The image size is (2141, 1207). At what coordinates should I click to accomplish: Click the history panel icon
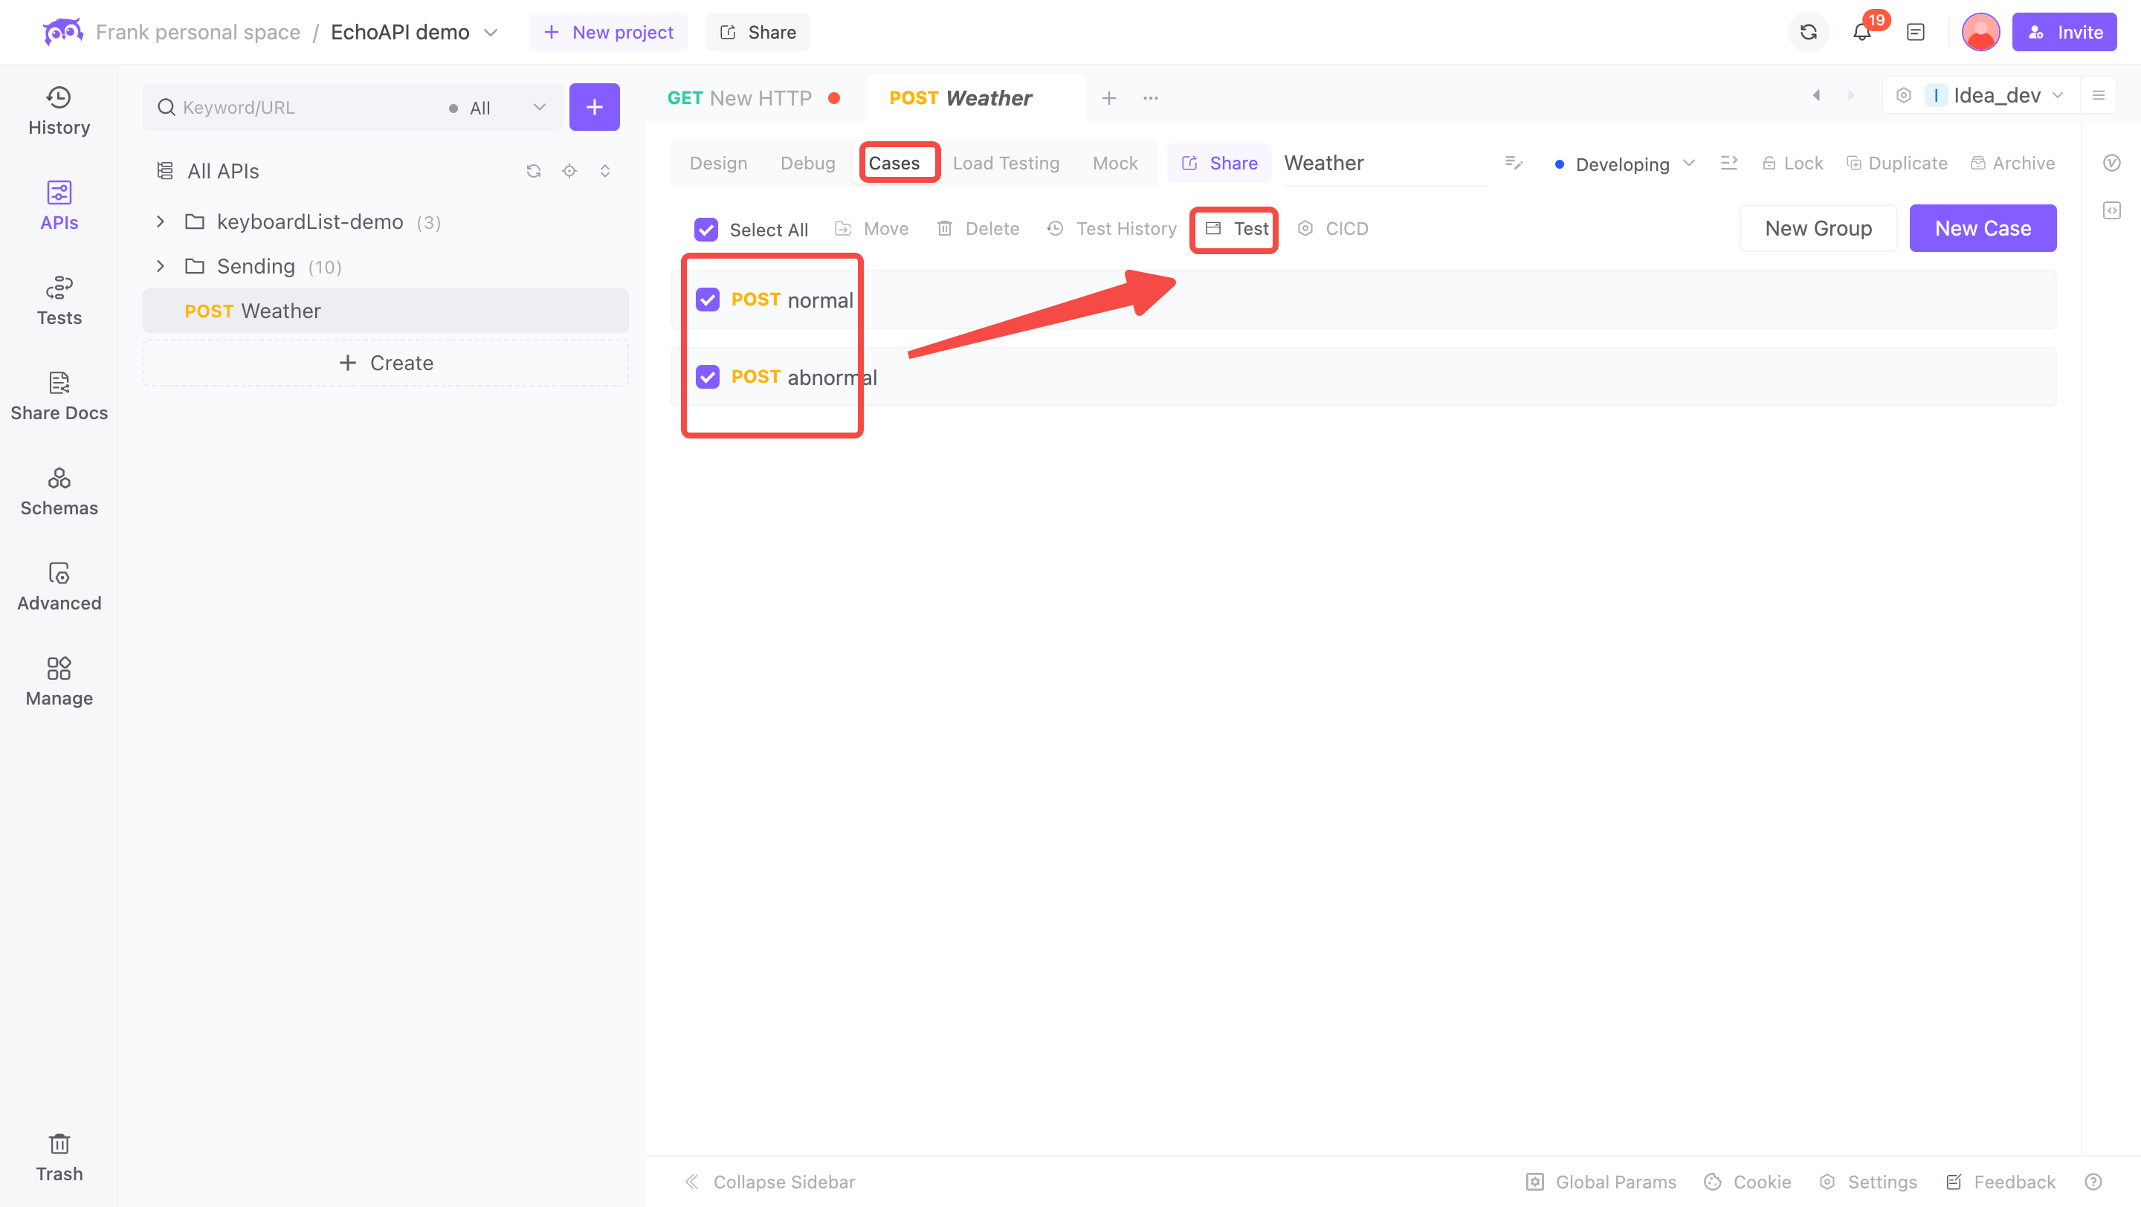[59, 110]
